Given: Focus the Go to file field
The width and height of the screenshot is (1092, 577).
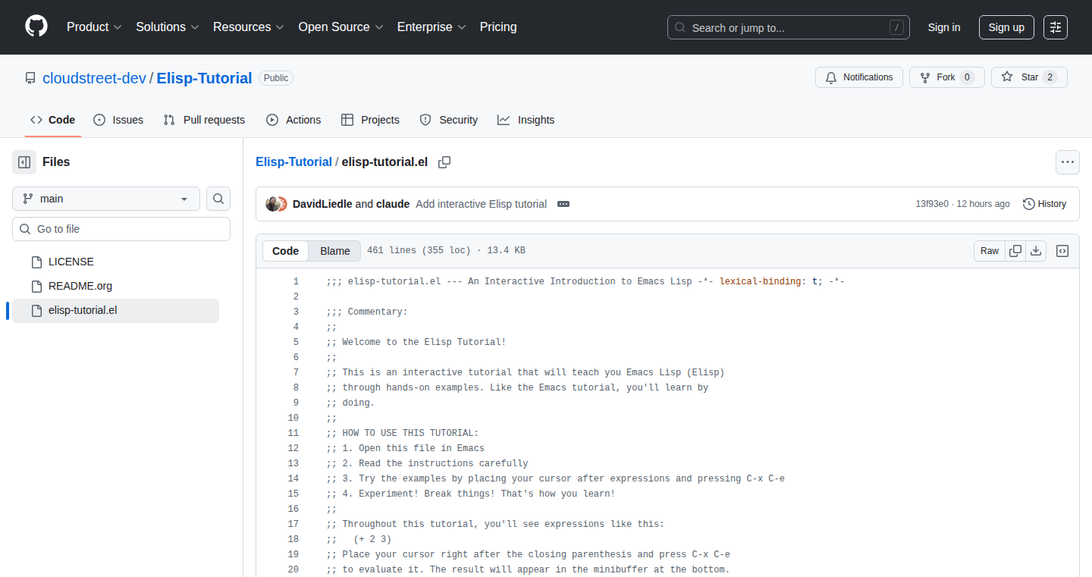Looking at the screenshot, I should tap(121, 229).
